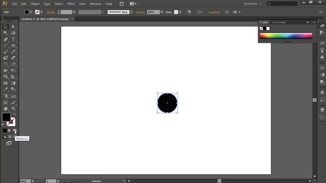The width and height of the screenshot is (326, 183).
Task: Select the Line Segment tool
Action: click(x=6, y=46)
